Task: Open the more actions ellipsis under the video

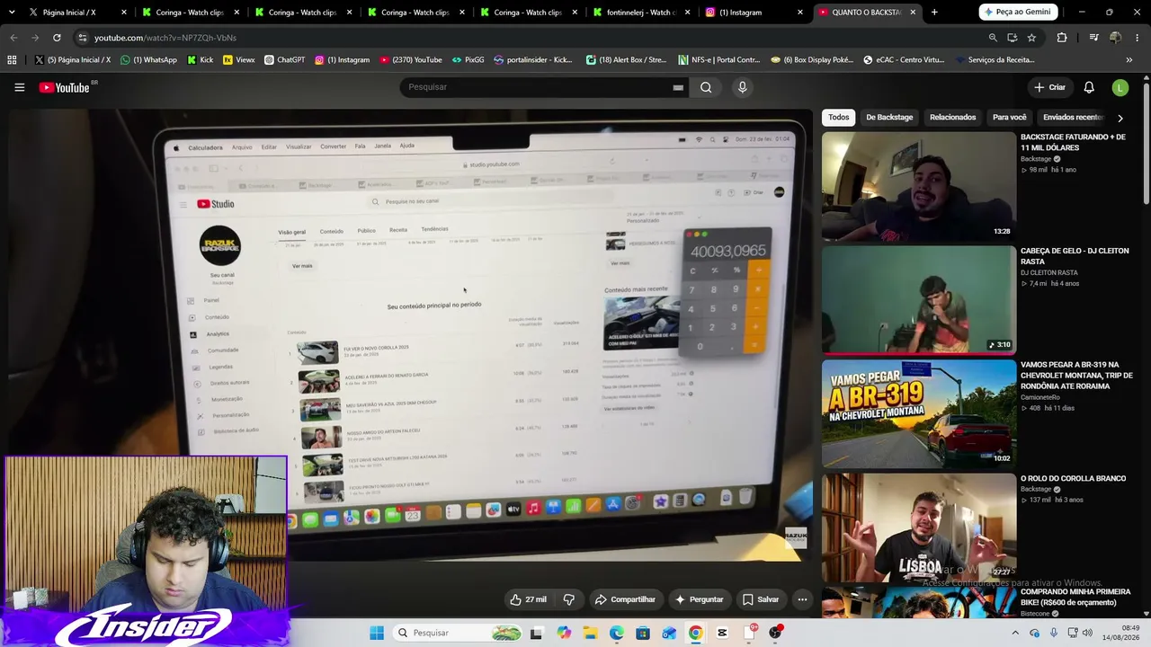Action: pyautogui.click(x=802, y=599)
